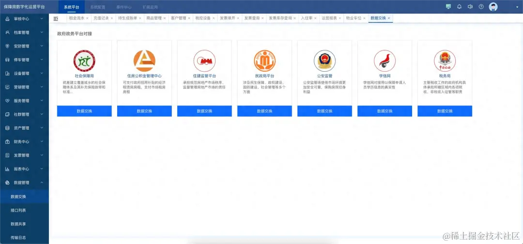Switch to the 扩展应用 top tab
Viewport: 523px width, 244px height.
click(150, 7)
